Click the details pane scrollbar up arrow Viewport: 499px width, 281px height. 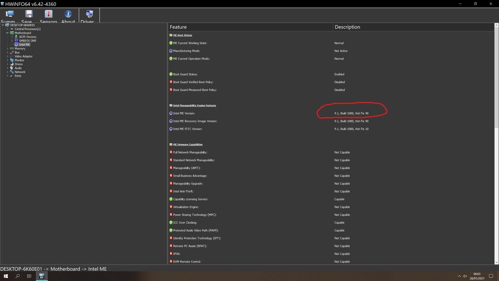pos(496,26)
